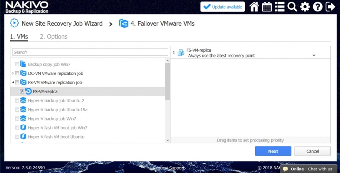
Task: Select the 'DC-VM VMware replication job' label
Action: click(x=56, y=73)
